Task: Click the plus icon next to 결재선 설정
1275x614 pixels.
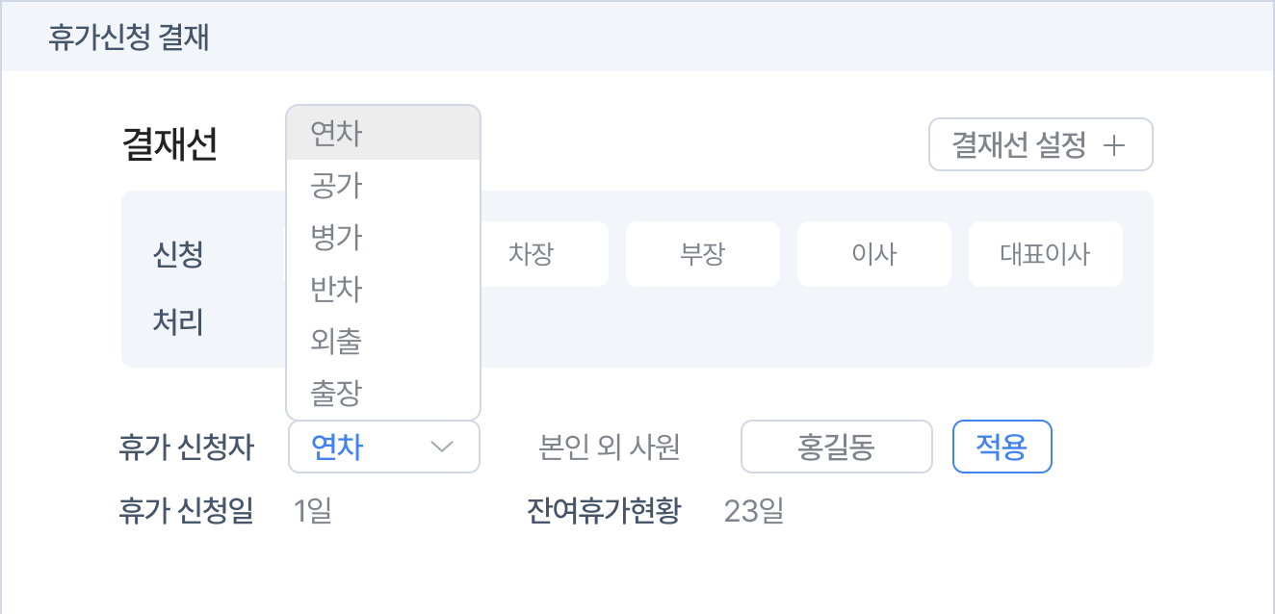Action: click(x=1113, y=145)
